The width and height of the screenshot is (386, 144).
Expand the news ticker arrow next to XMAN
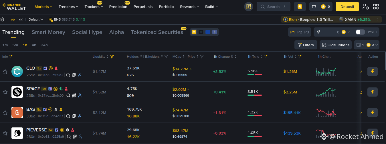(x=377, y=19)
